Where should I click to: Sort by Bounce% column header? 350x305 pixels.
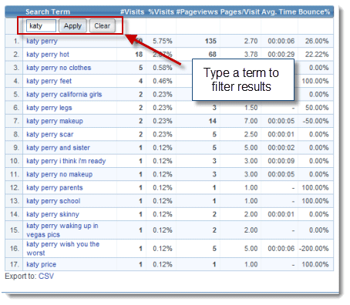(x=315, y=12)
